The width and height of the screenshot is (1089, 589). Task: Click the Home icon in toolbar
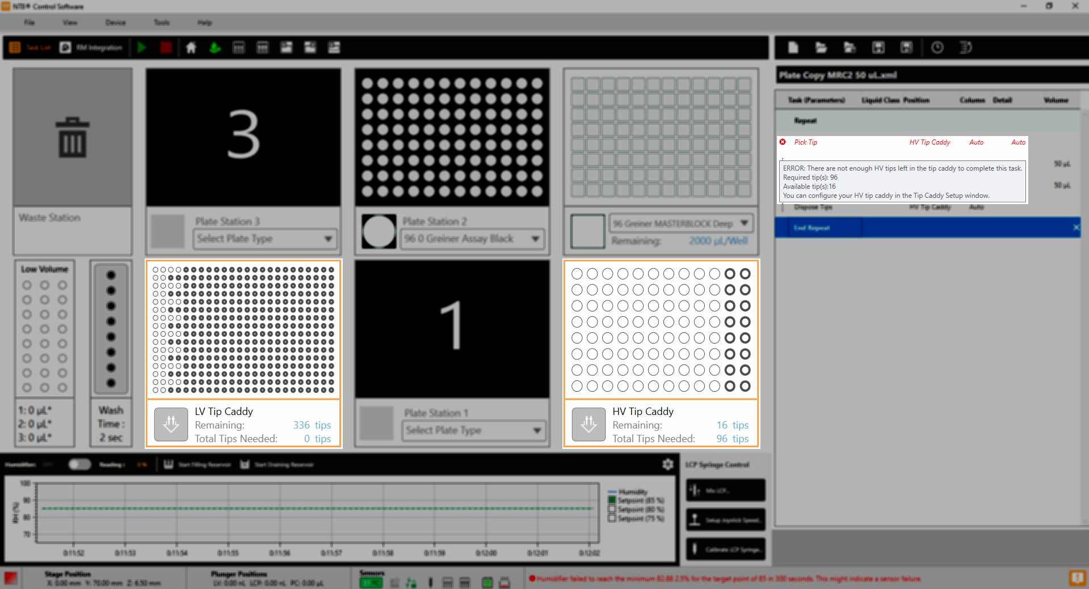(191, 48)
